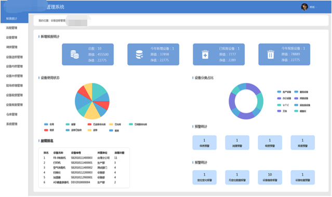Toggle the 在用 legend in the status pie
The width and height of the screenshot is (332, 197).
point(49,124)
